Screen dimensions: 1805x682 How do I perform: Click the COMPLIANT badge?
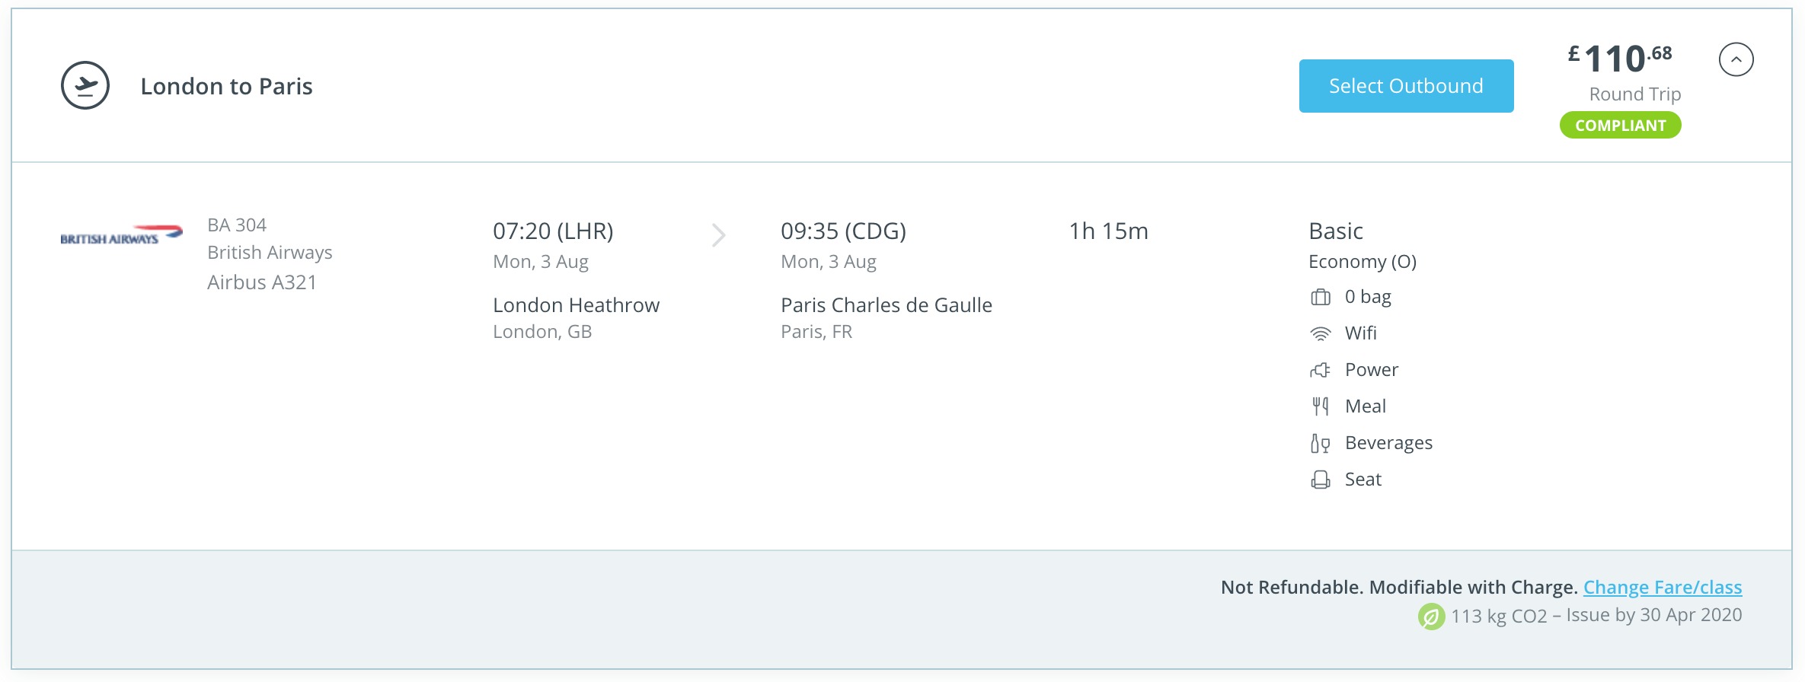(x=1620, y=125)
